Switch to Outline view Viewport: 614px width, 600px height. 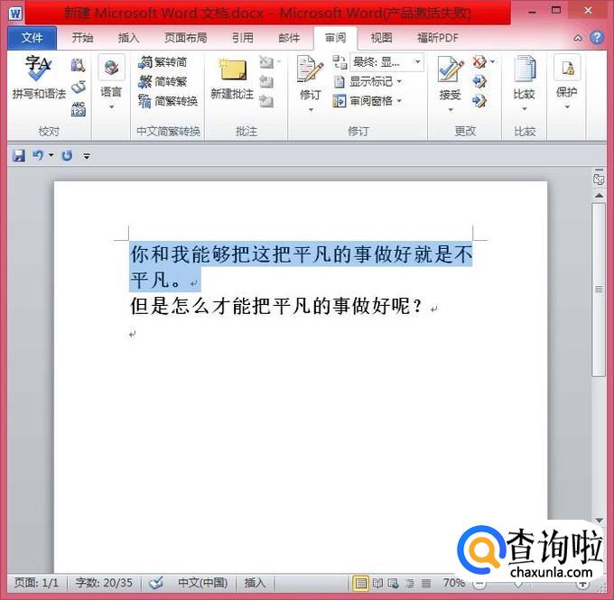[410, 583]
